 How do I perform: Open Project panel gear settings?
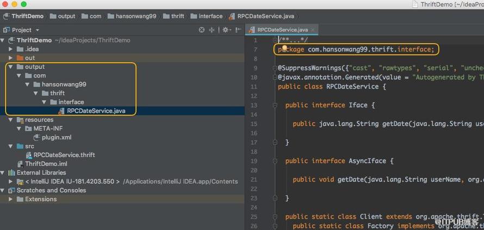click(226, 30)
